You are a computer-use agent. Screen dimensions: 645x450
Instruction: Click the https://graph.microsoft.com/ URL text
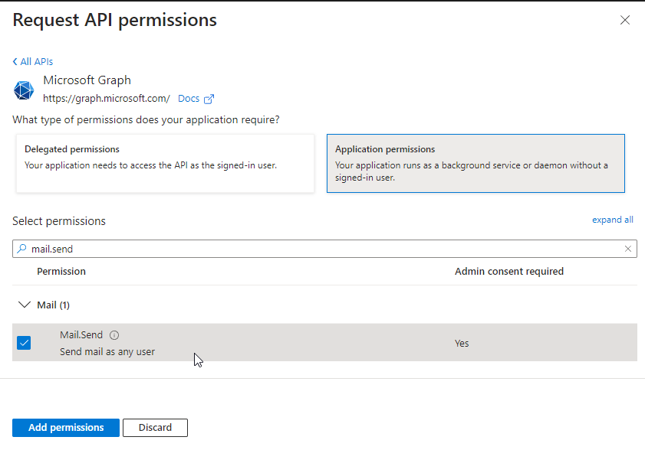[106, 99]
